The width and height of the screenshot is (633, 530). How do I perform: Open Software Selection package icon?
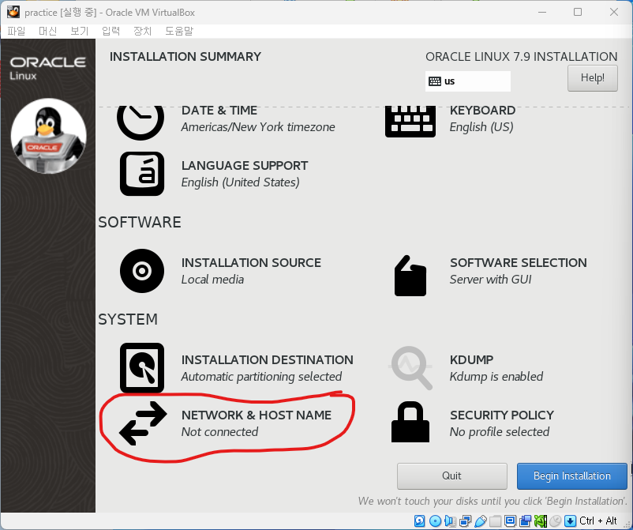point(410,276)
